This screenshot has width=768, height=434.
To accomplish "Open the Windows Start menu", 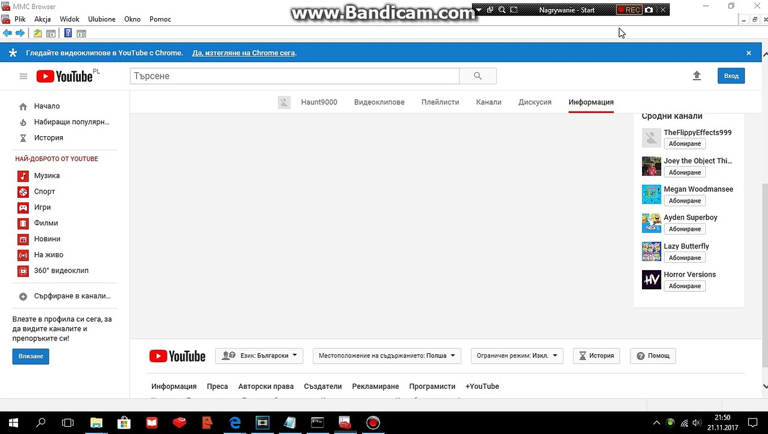I will [x=13, y=423].
